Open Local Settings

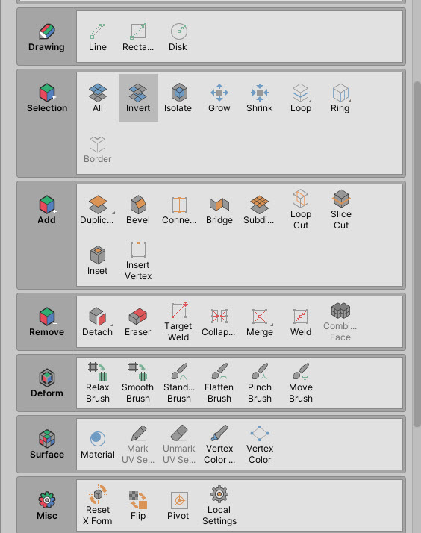[x=219, y=505]
